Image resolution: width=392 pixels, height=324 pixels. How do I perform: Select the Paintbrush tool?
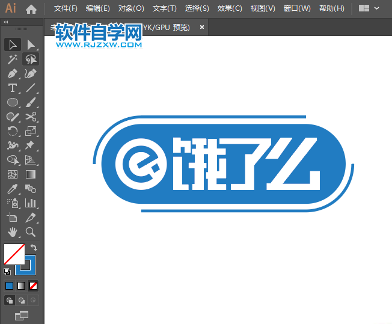click(31, 103)
